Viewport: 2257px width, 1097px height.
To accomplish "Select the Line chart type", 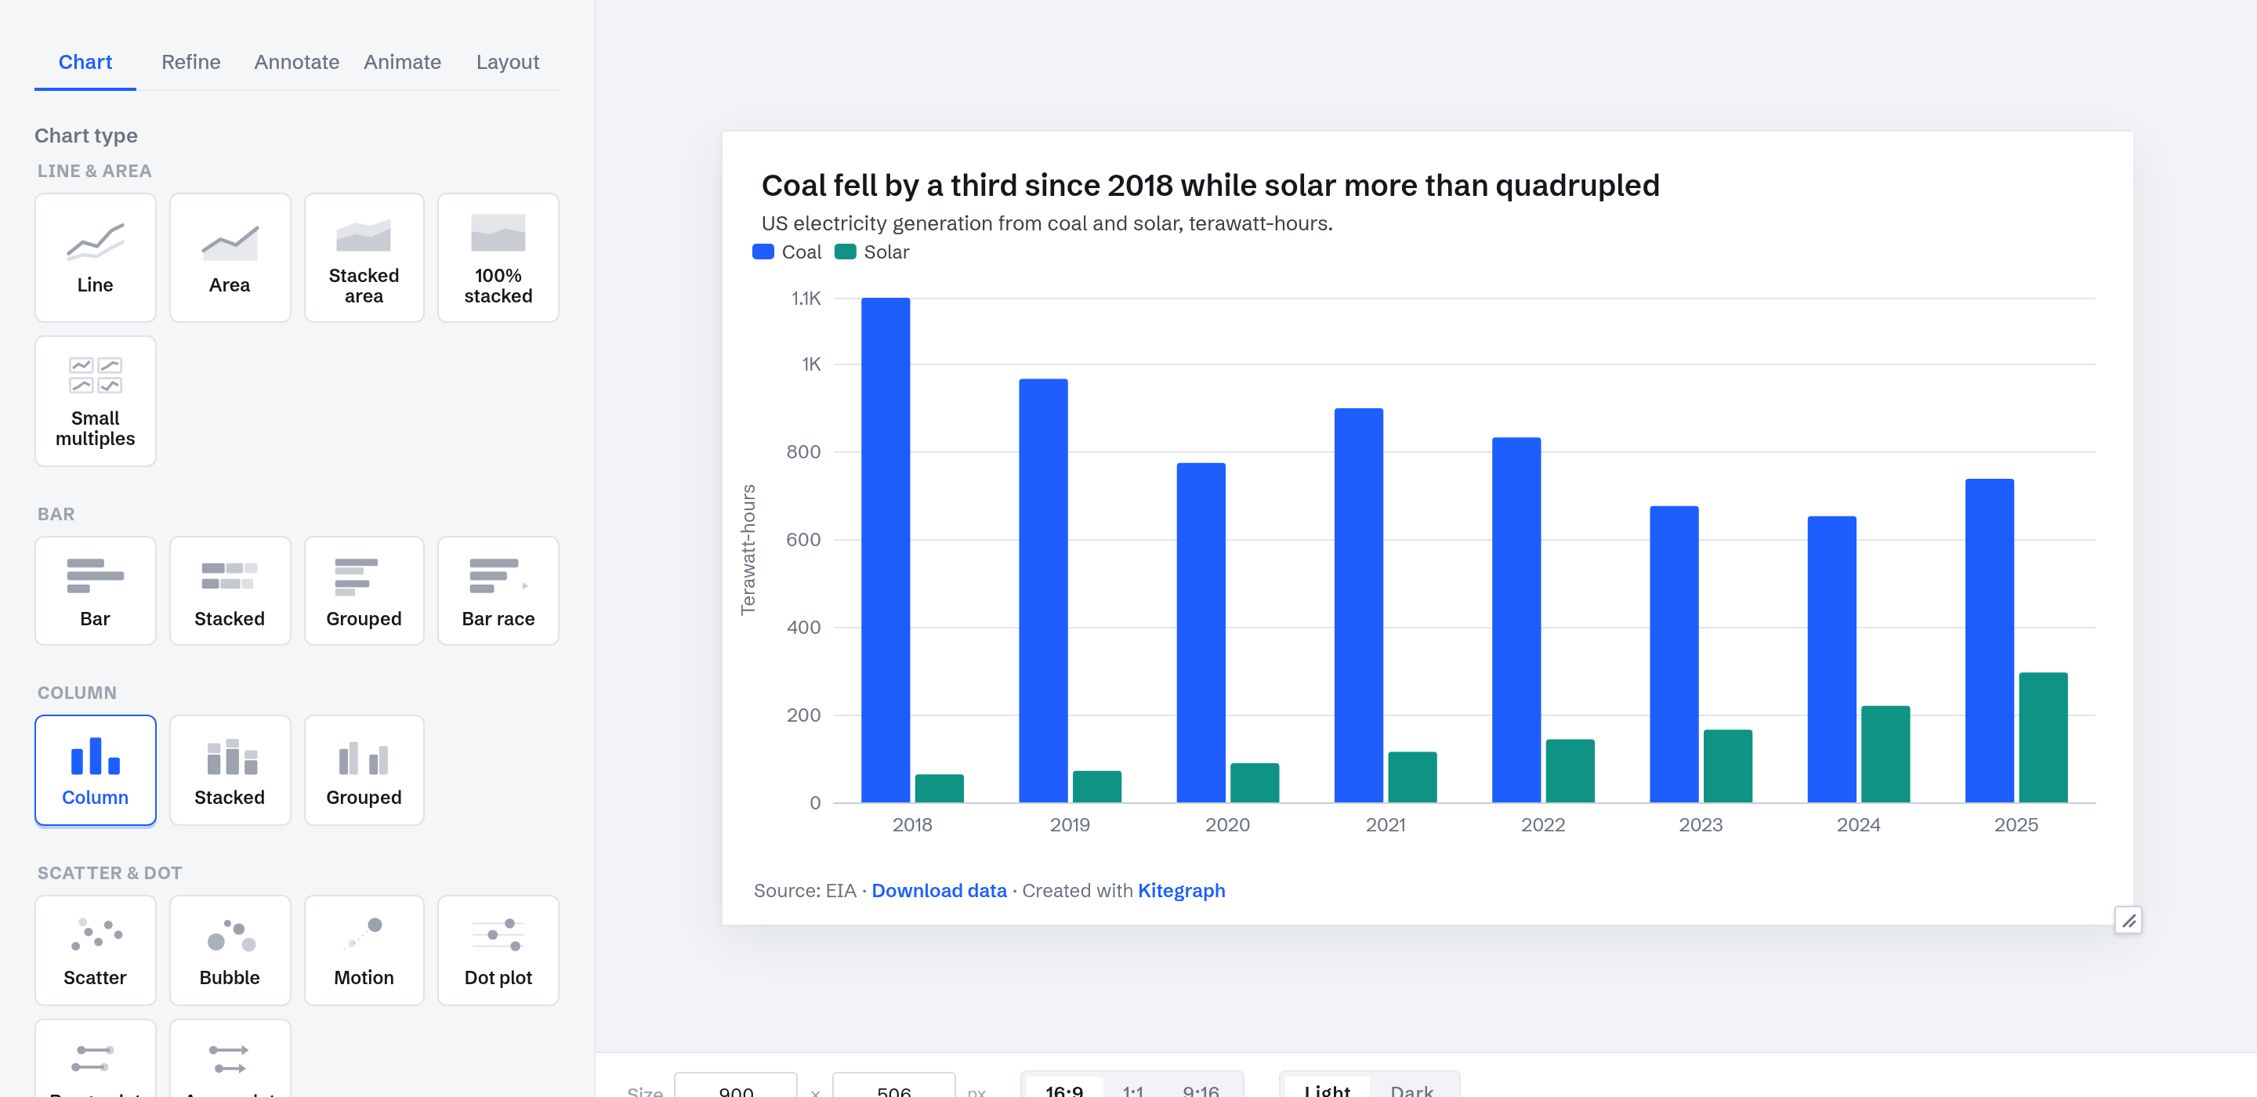I will coord(95,258).
